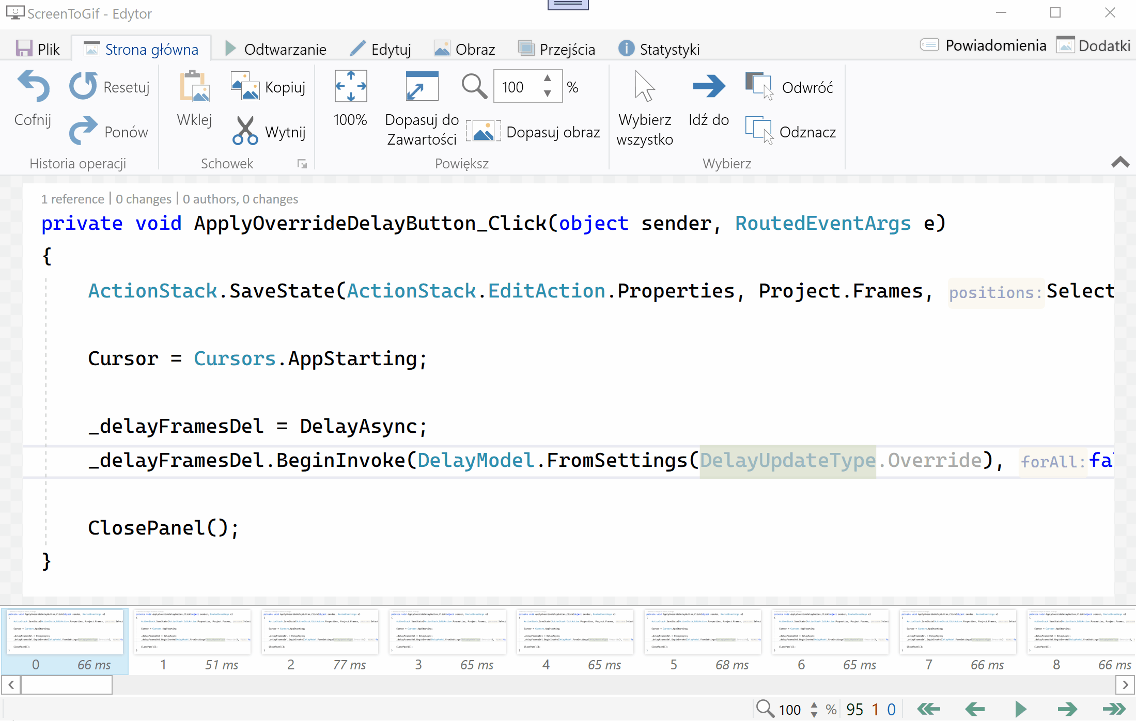Image resolution: width=1136 pixels, height=721 pixels.
Task: Click the Wytnij scissors icon
Action: [x=245, y=131]
